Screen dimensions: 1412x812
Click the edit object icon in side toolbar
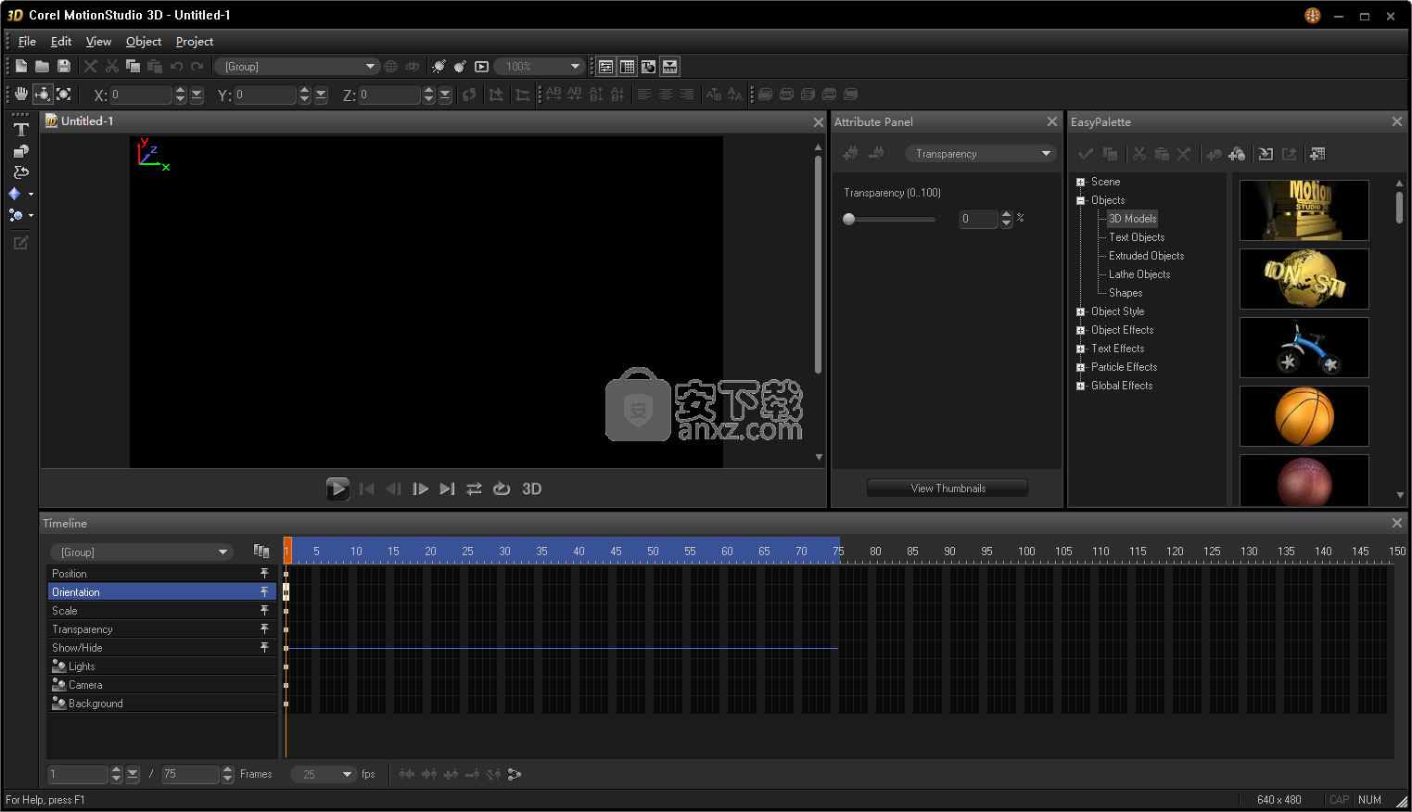point(20,243)
